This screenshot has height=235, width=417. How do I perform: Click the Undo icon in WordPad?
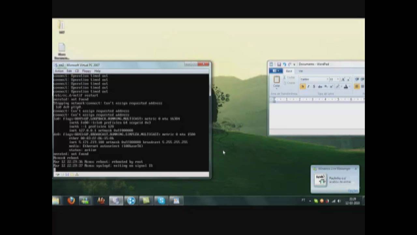click(284, 64)
